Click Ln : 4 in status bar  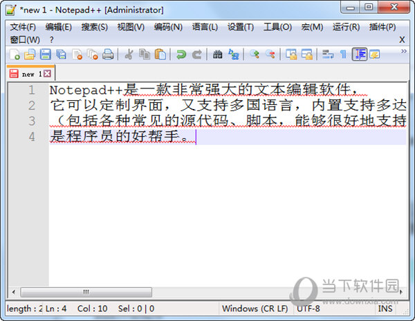pos(56,309)
